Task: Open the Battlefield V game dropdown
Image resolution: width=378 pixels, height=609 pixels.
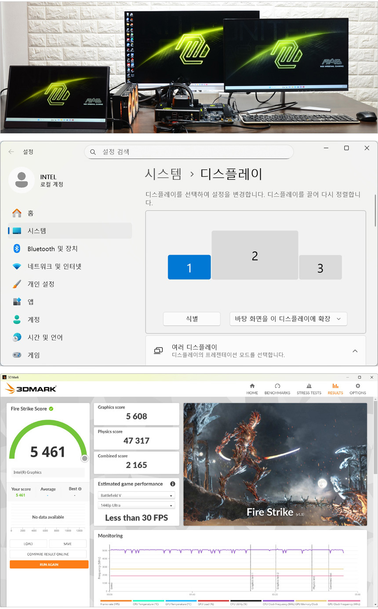Action: click(136, 496)
